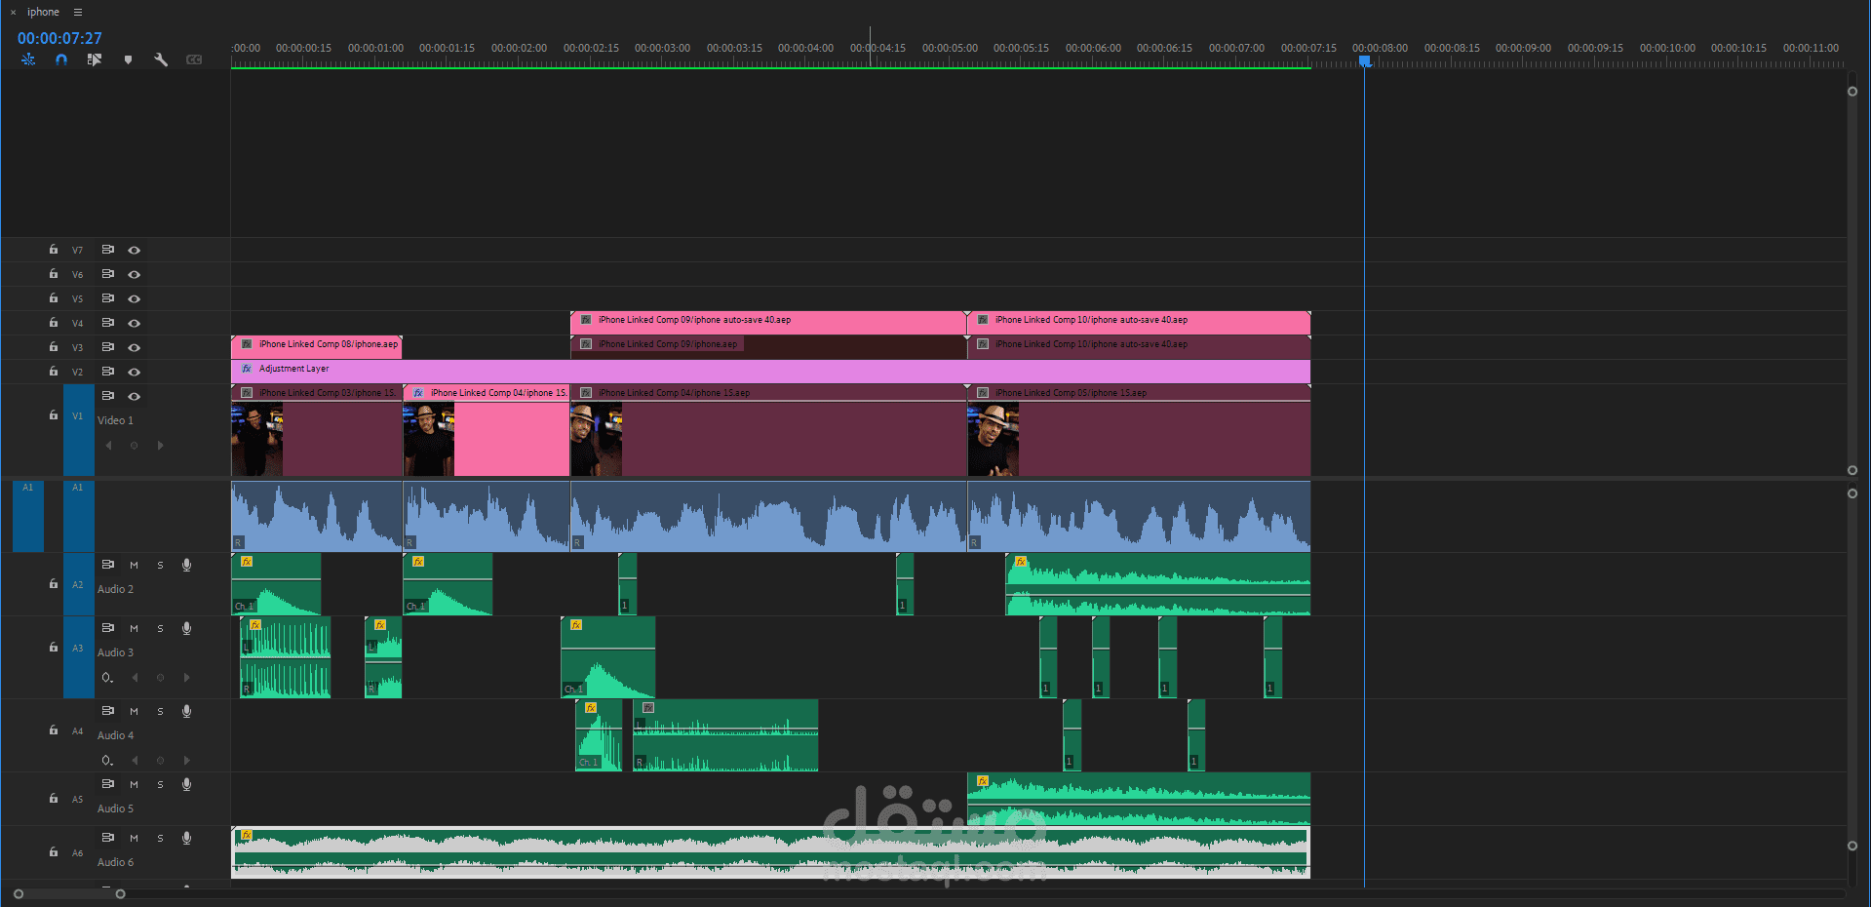Open the iphone sequence panel hamburger menu

click(78, 13)
